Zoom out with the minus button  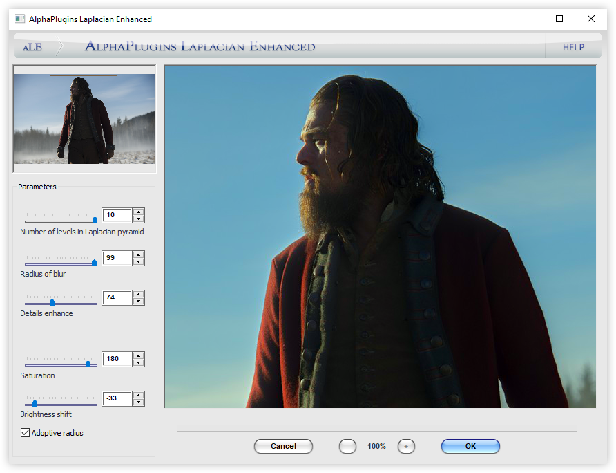coord(347,446)
